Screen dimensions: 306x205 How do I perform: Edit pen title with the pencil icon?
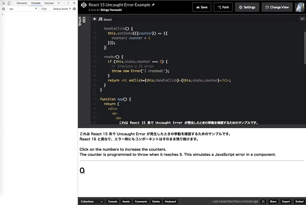point(153,5)
